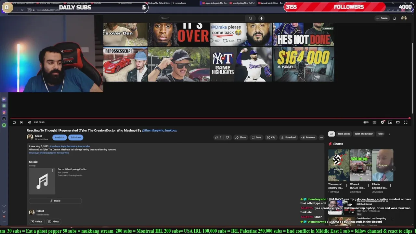Open the Silent channel avatar under the title
This screenshot has height=234, width=416.
pyautogui.click(x=30, y=137)
